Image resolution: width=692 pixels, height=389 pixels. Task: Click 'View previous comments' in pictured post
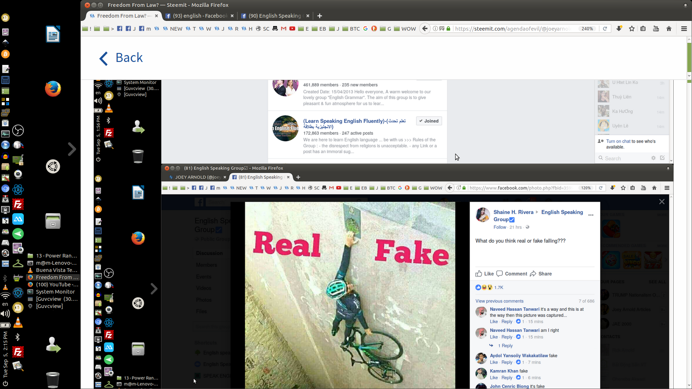click(x=499, y=301)
